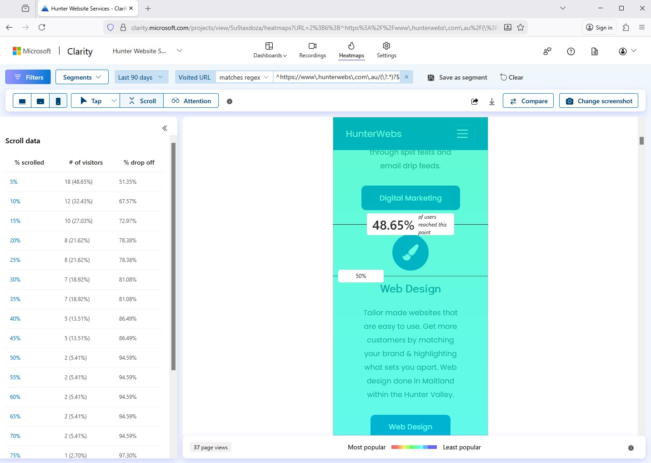Open Clarity project Settings

point(386,50)
